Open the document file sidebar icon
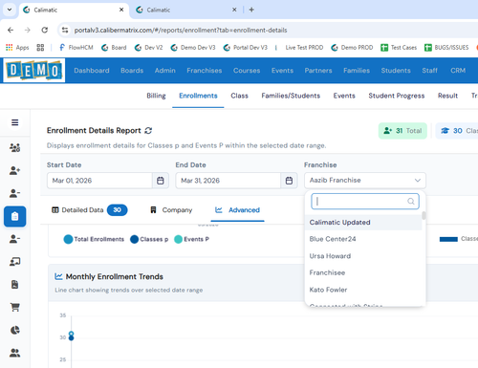Viewport: 478px width, 368px height. [14, 285]
